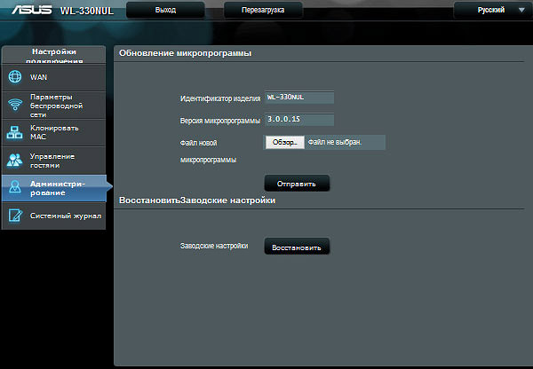Click the Версия микропрограммы label
This screenshot has height=369, width=533.
point(220,121)
